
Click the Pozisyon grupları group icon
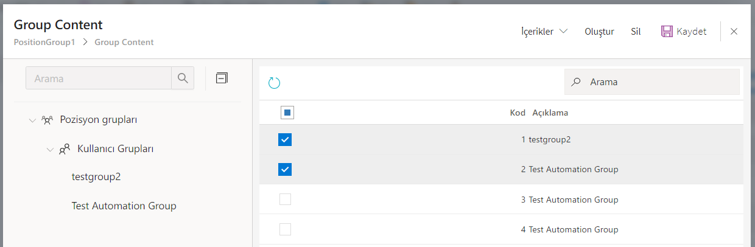click(x=47, y=120)
